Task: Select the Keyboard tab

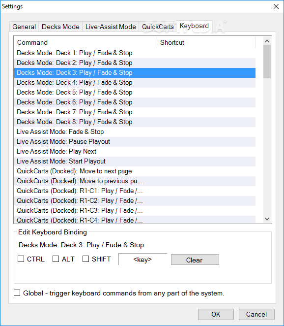Action: click(x=194, y=26)
